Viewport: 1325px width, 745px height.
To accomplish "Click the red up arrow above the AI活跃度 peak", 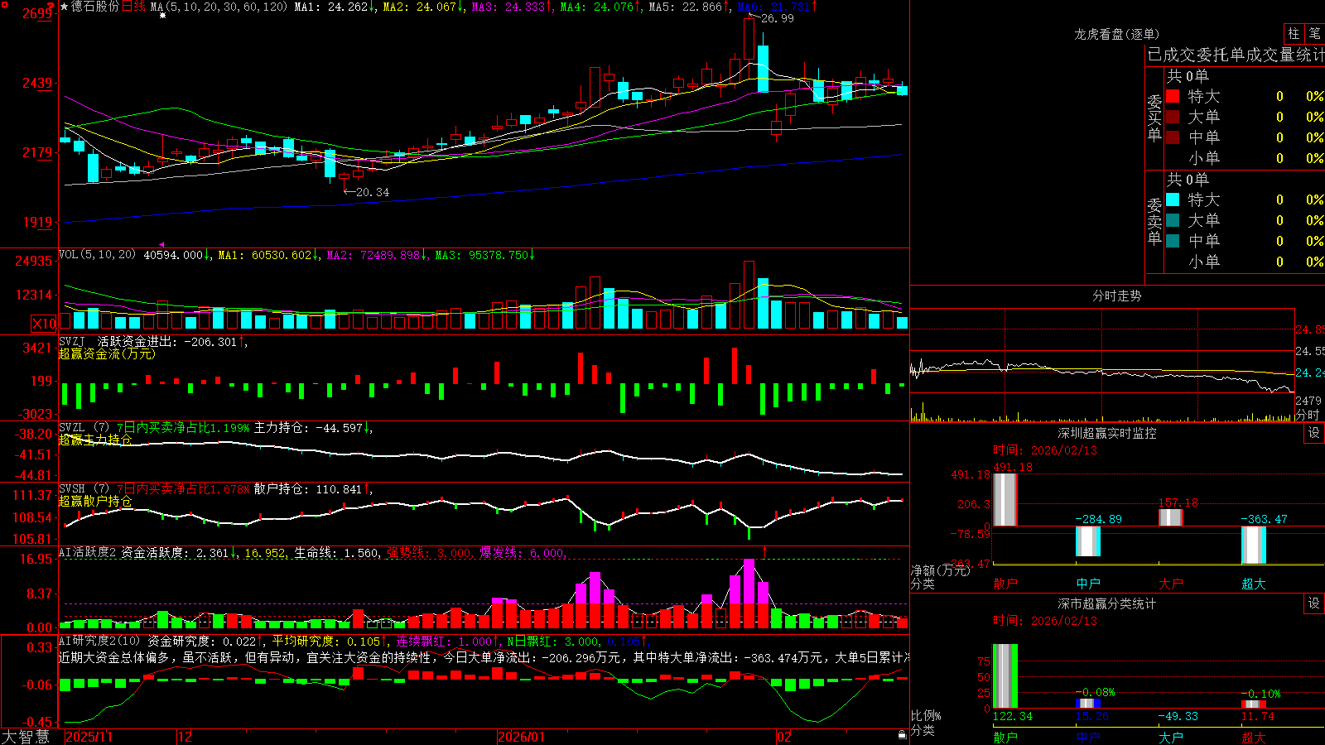I will coord(764,551).
